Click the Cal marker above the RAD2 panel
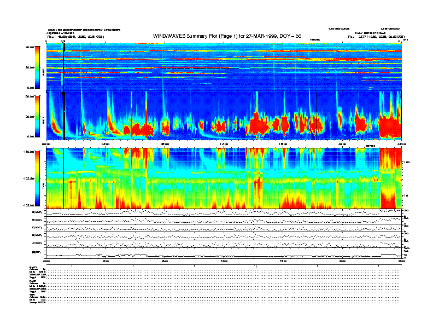The image size is (433, 335). (63, 42)
